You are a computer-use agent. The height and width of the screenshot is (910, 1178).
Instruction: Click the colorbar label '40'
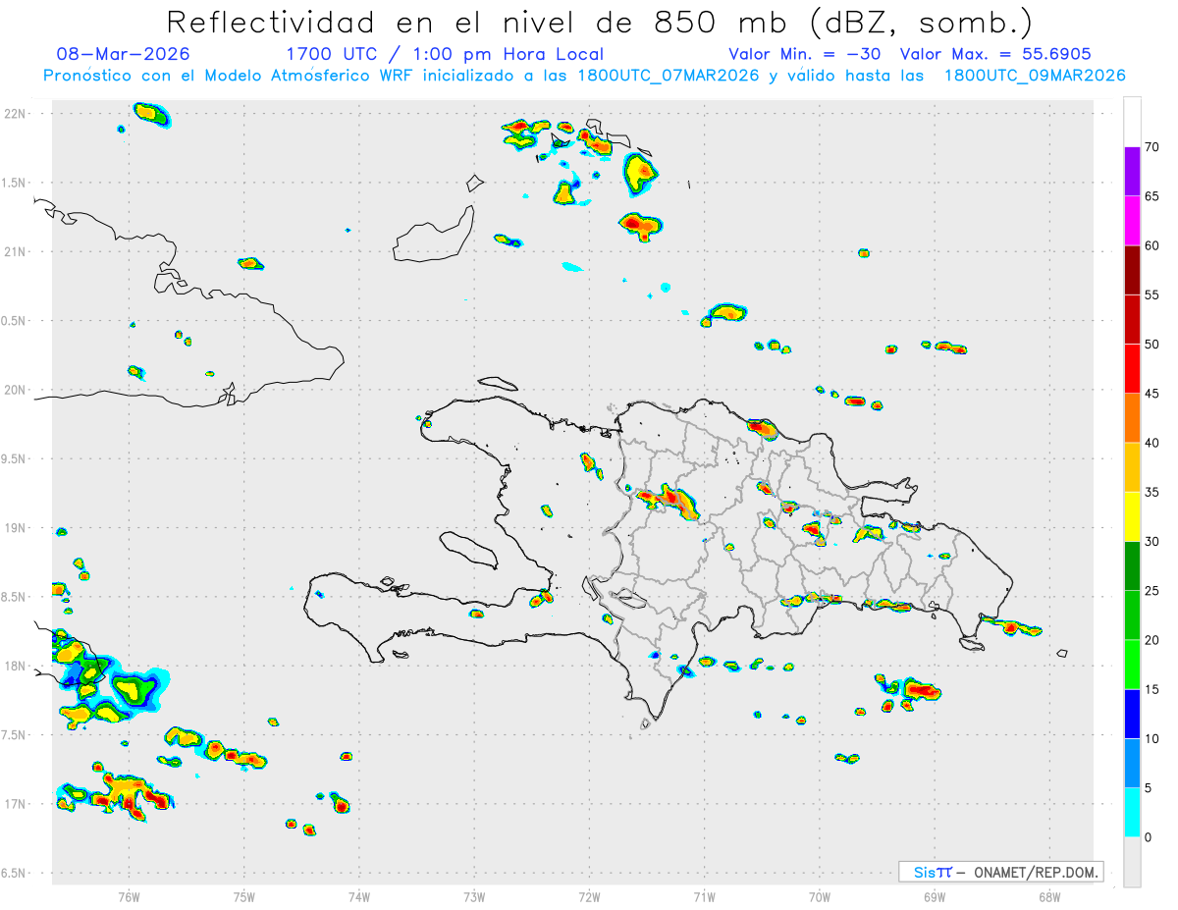point(1152,443)
